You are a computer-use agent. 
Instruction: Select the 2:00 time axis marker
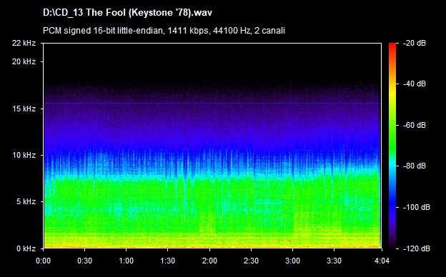[209, 261]
